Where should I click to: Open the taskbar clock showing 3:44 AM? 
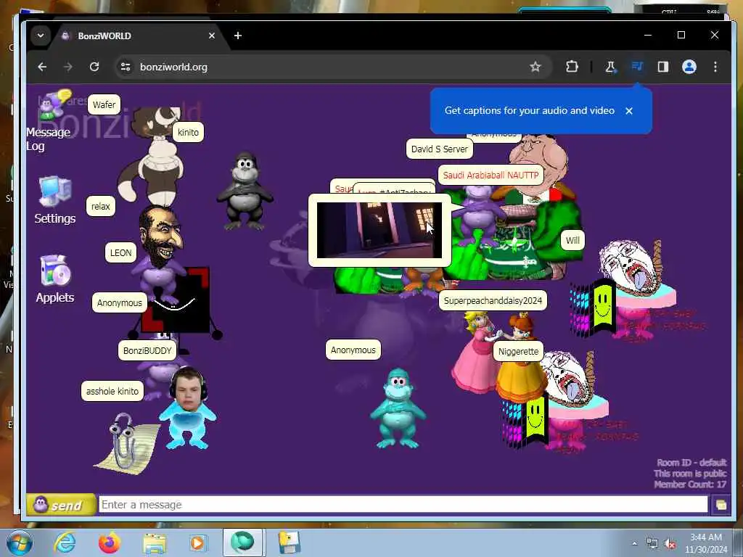705,543
